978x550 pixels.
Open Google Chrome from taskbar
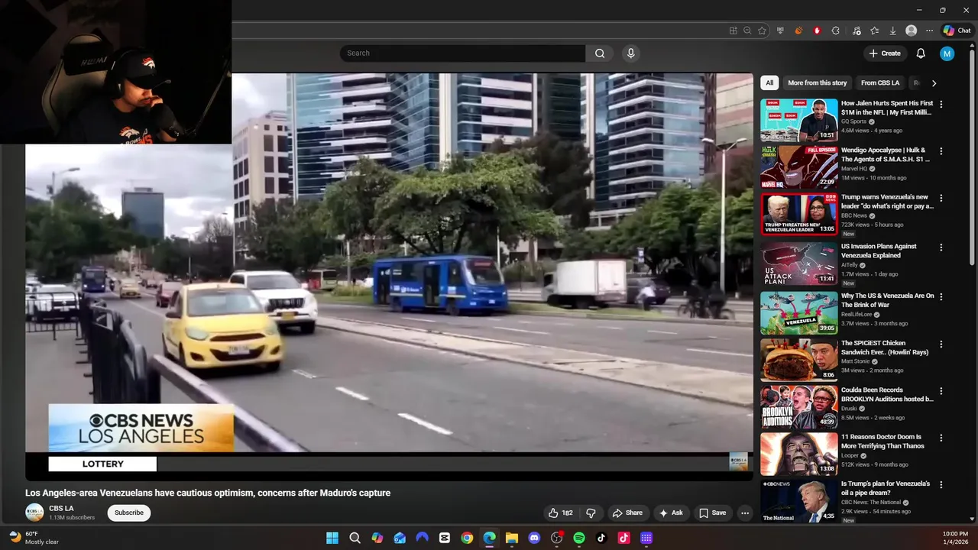point(467,538)
